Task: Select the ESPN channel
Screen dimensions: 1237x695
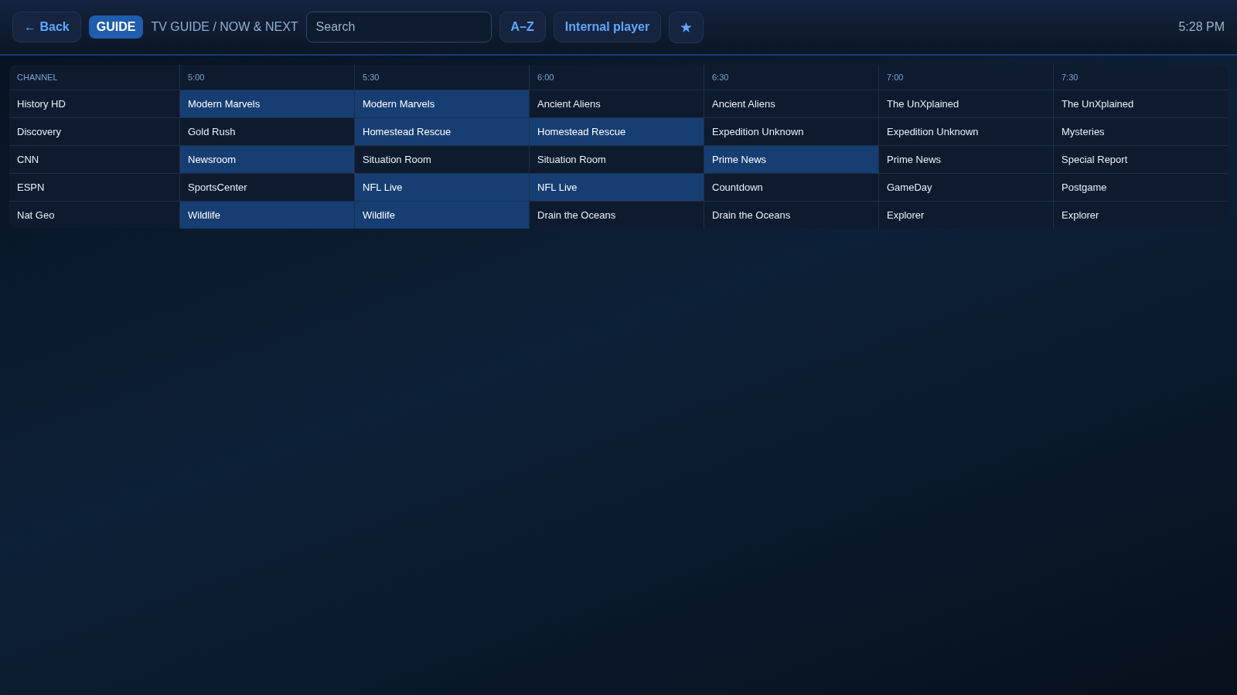Action: (x=94, y=188)
